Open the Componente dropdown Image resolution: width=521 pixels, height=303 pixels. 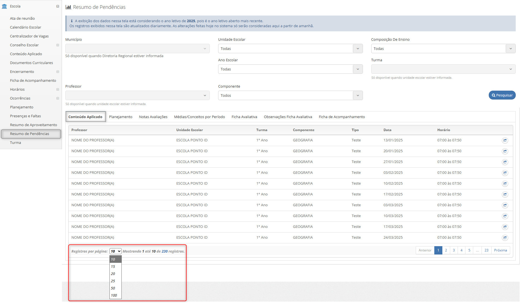290,95
